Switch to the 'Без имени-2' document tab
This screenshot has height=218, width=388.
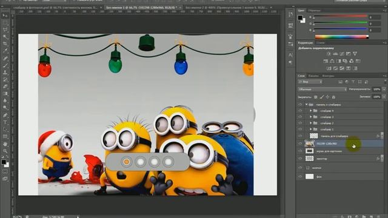[x=226, y=8]
